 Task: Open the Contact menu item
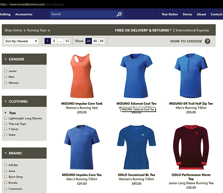click(x=216, y=14)
